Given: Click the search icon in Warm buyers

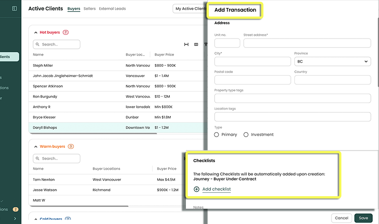Looking at the screenshot, I should [x=38, y=159].
